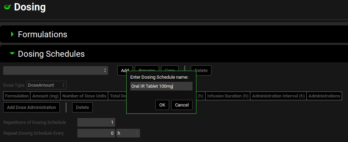Open the dosing schedule selection dropdown
This screenshot has height=142, width=348.
point(56,70)
